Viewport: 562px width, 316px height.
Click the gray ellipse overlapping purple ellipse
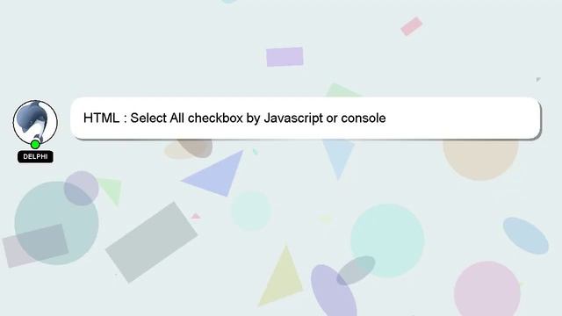tap(356, 270)
